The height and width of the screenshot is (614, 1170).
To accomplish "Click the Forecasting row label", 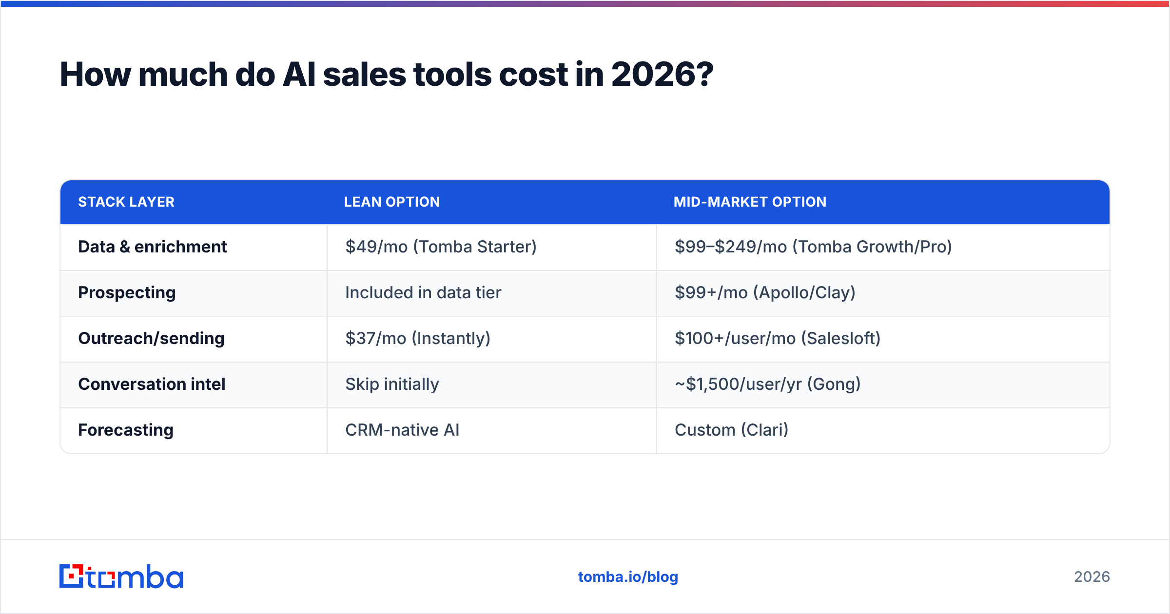I will (x=126, y=430).
